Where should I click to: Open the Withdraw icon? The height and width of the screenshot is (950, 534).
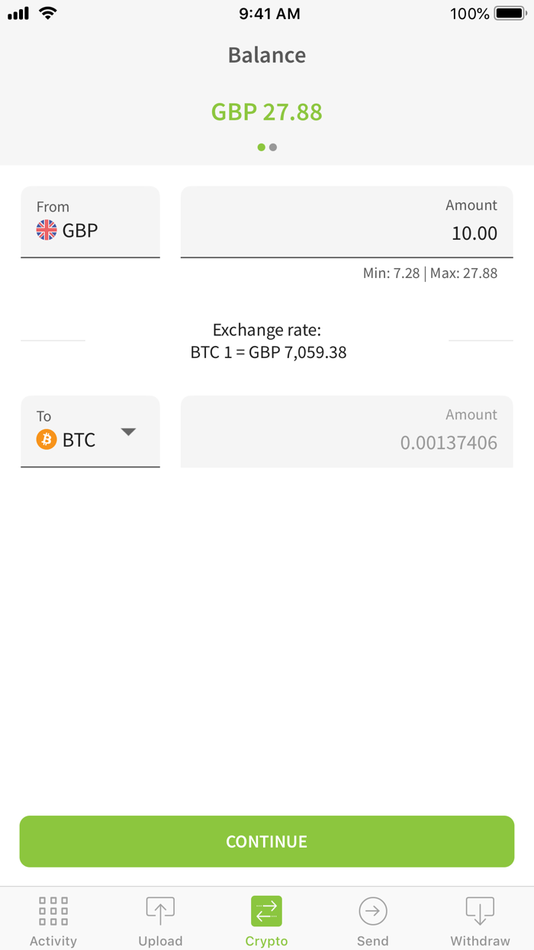(x=480, y=910)
